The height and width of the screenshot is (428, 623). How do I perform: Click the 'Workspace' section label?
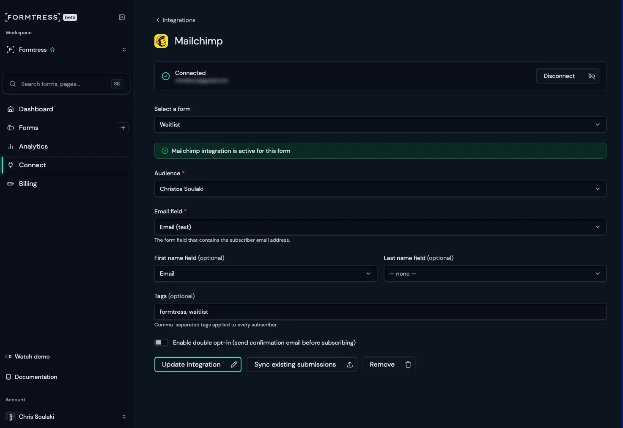click(19, 33)
